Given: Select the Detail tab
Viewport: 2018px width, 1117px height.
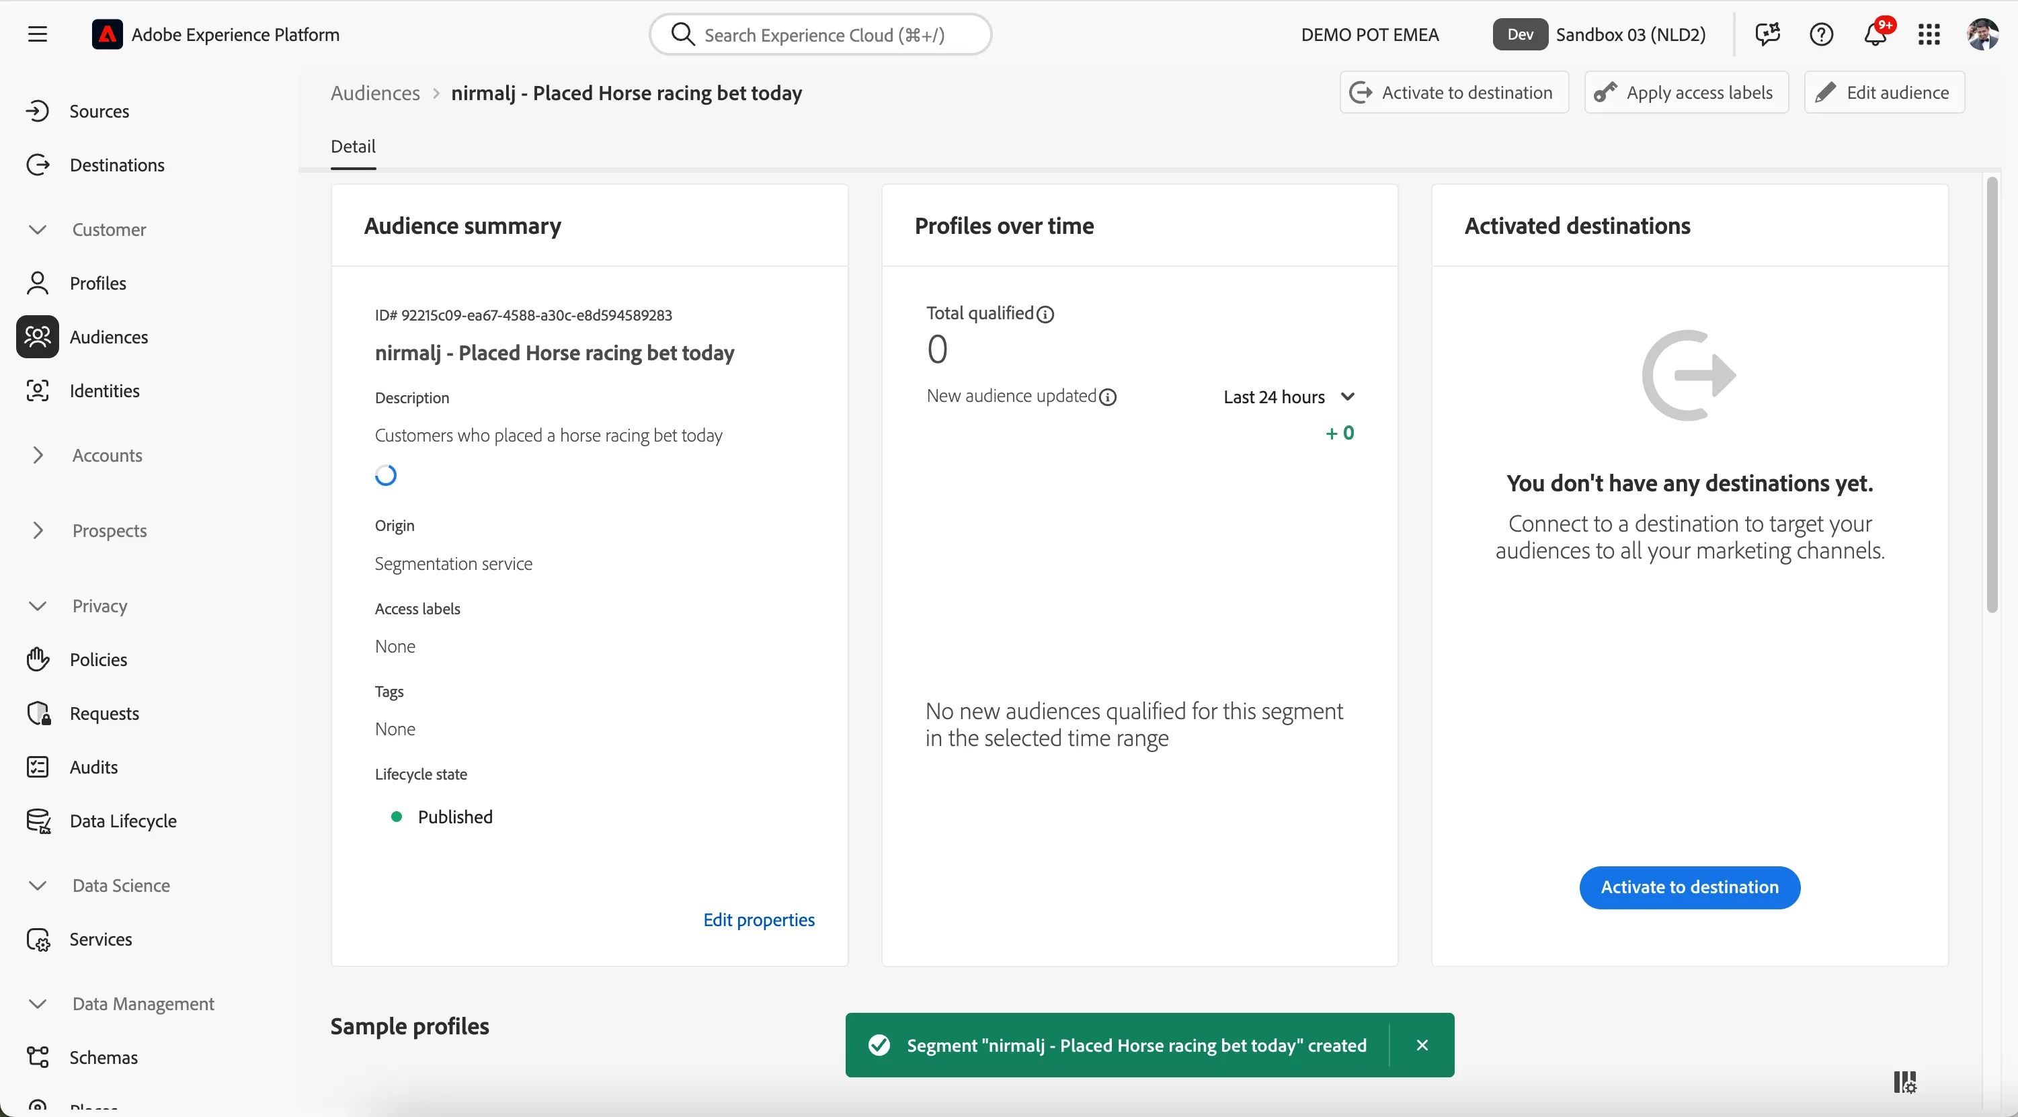Looking at the screenshot, I should [x=354, y=147].
